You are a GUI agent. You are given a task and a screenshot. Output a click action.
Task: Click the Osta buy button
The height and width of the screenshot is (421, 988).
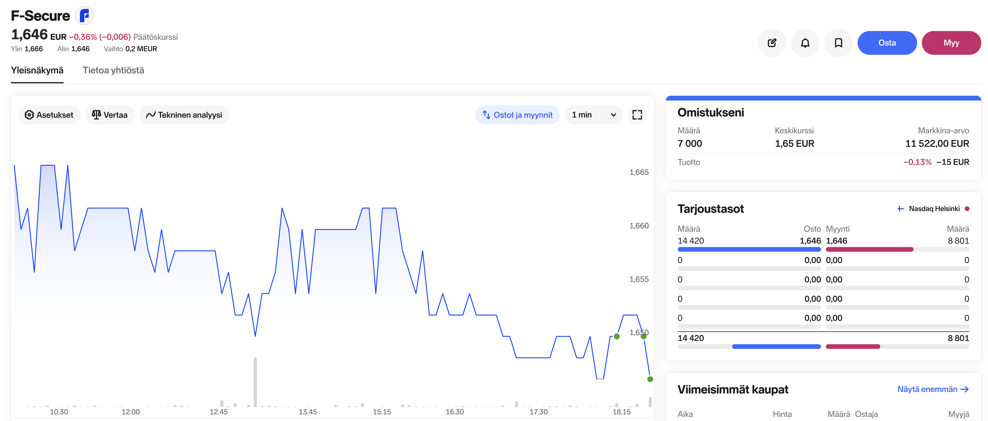(887, 43)
